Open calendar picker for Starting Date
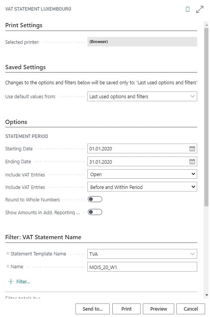This screenshot has height=317, width=210. point(192,149)
